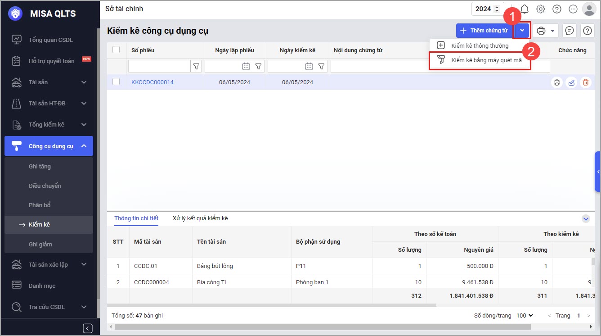
Task: Edit voucher KKCCDC000014 with pencil icon
Action: [571, 82]
